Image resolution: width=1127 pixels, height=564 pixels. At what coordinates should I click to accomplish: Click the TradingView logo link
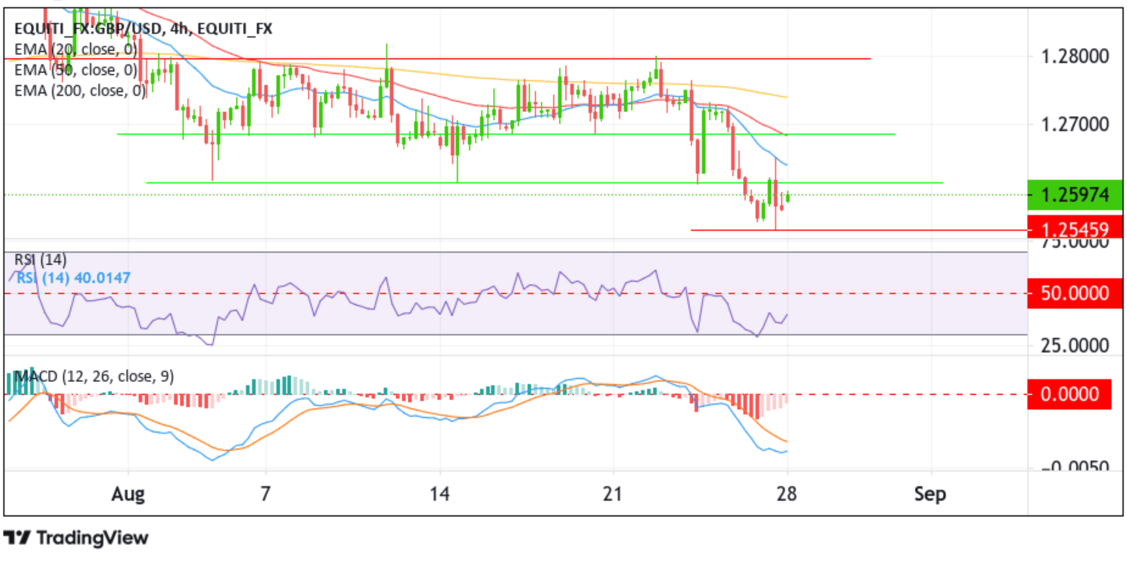coord(76,538)
